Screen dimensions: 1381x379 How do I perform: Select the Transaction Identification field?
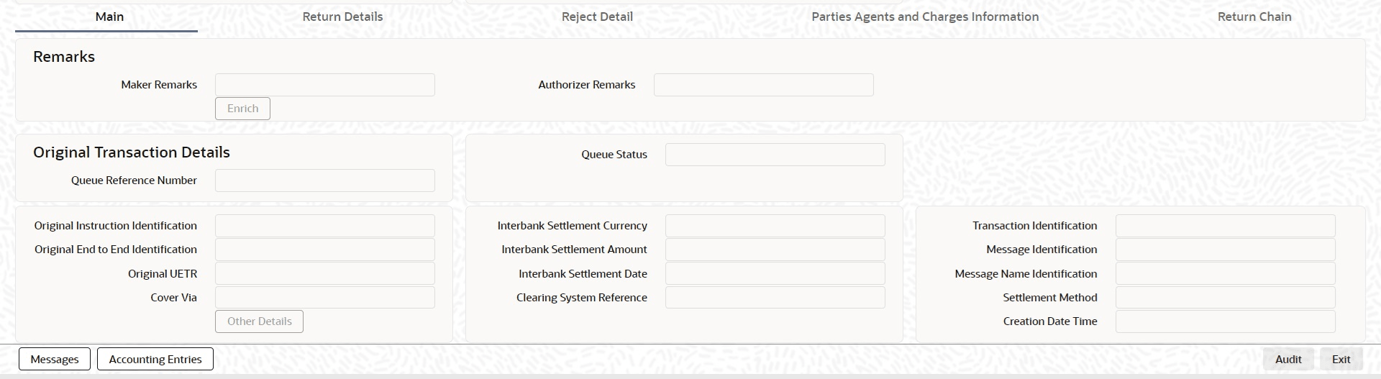click(x=1225, y=226)
